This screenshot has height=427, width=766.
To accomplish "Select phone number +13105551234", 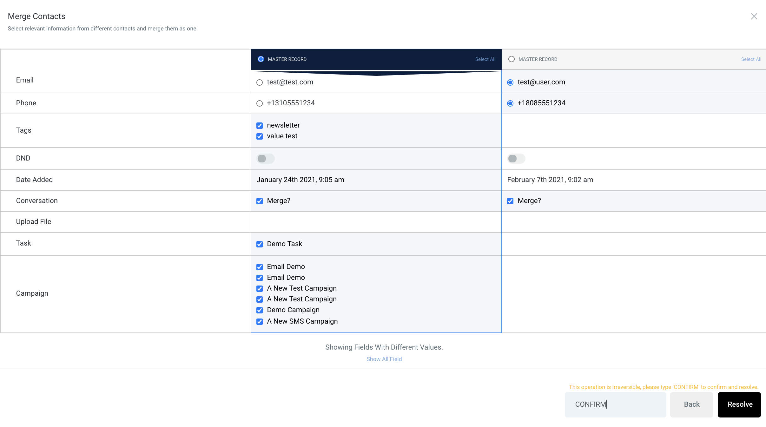I will click(260, 103).
